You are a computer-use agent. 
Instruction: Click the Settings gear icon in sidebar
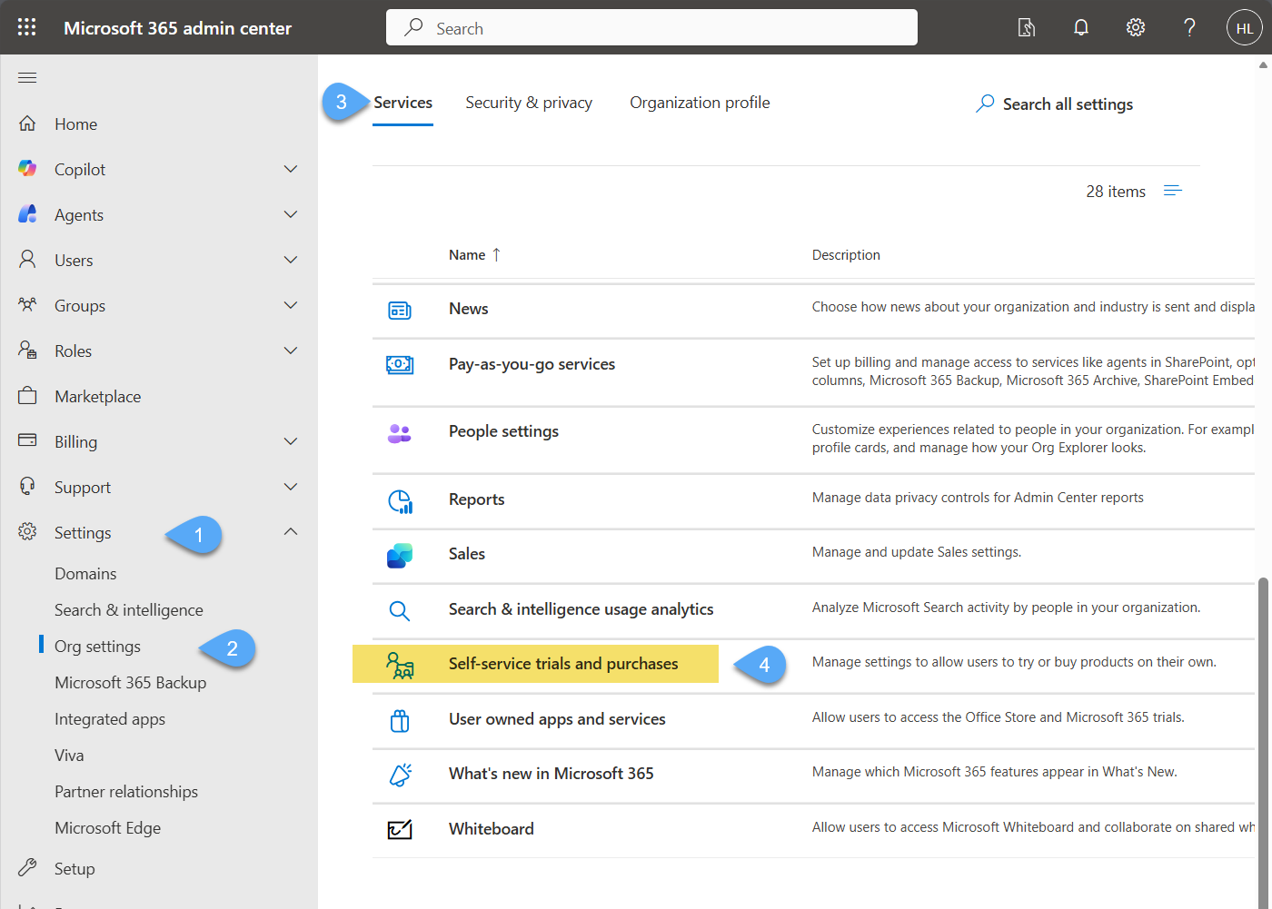[x=28, y=532]
